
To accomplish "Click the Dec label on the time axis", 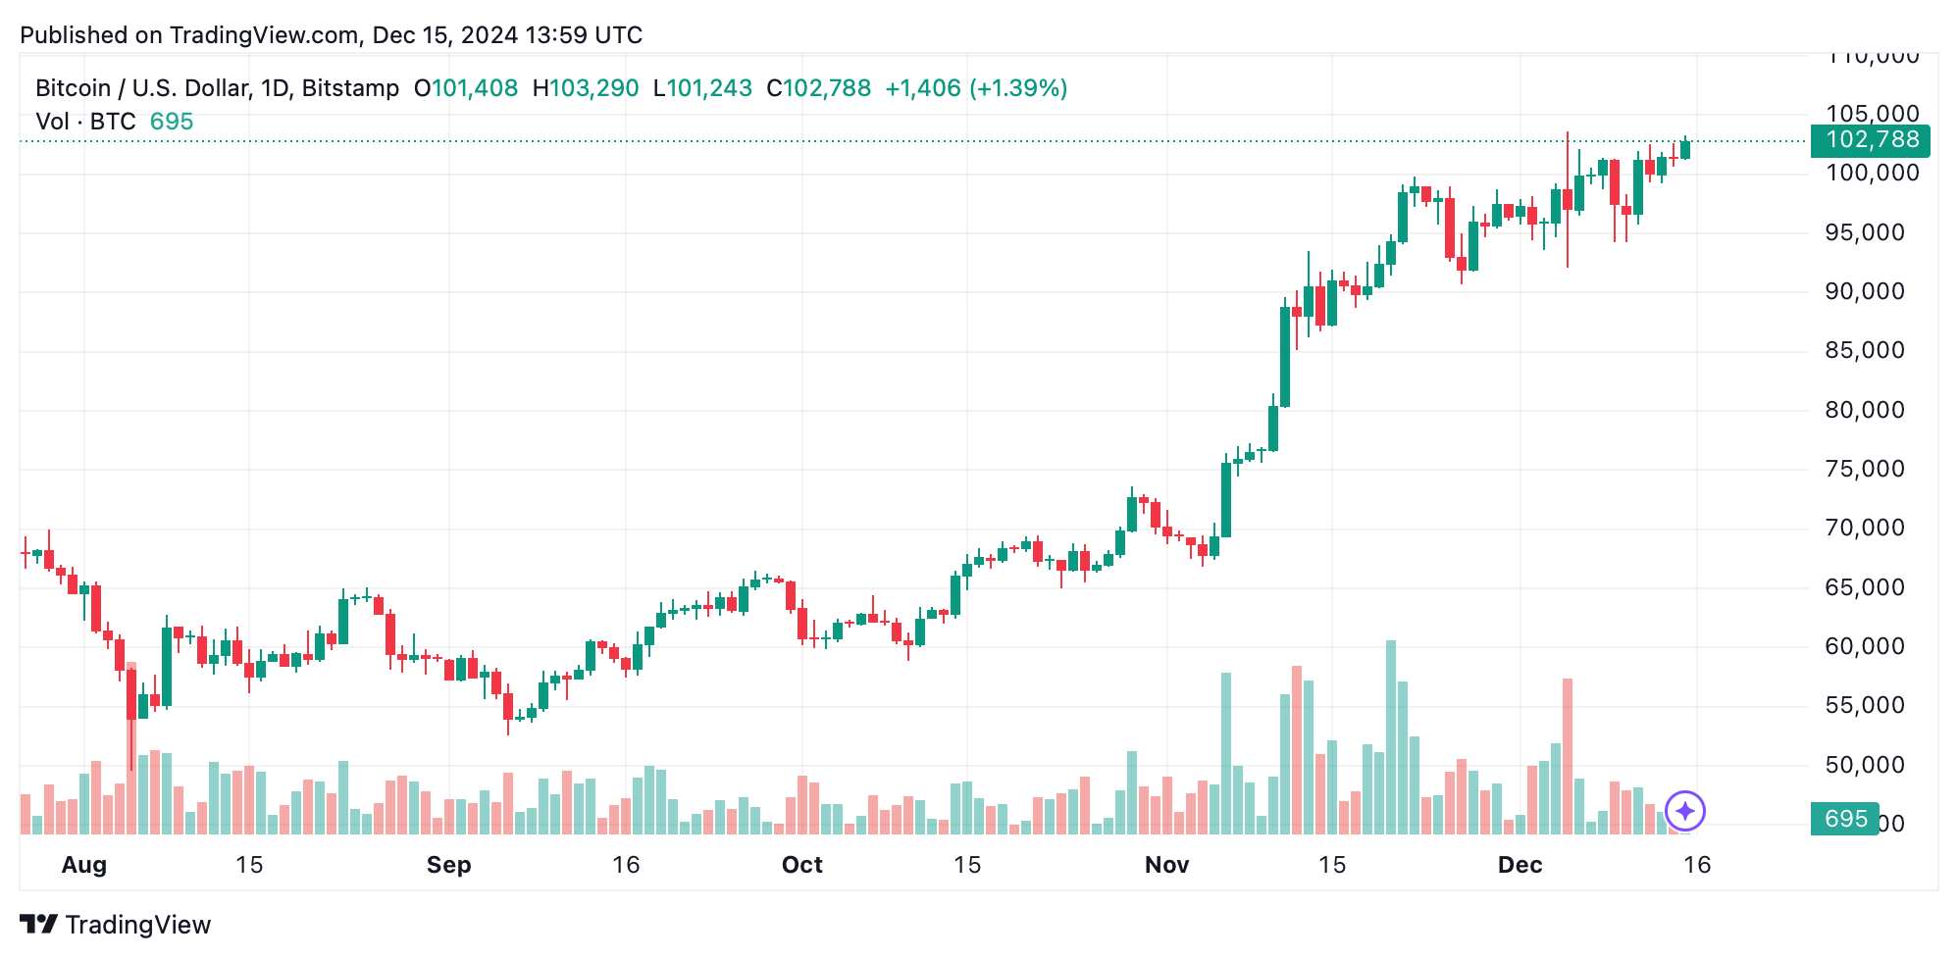I will pyautogui.click(x=1520, y=865).
